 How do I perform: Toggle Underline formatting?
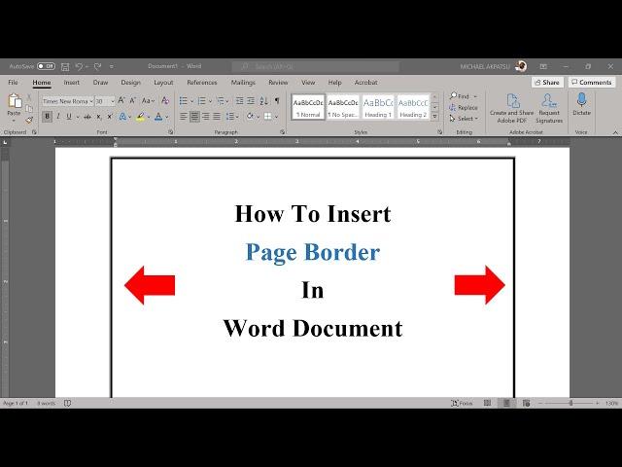(x=69, y=117)
